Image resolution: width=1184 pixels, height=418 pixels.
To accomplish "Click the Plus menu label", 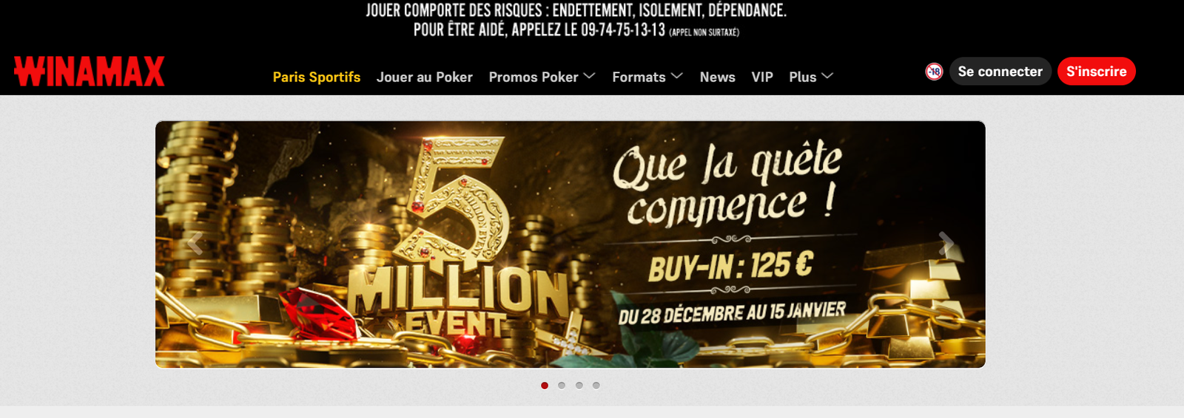I will (x=803, y=77).
